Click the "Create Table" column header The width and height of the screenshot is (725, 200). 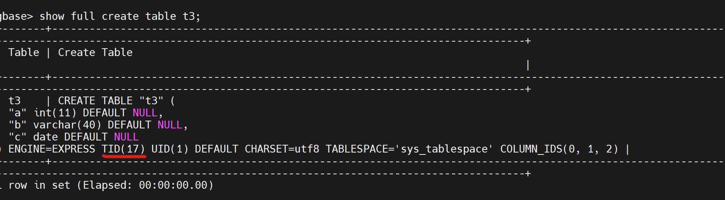click(x=95, y=53)
